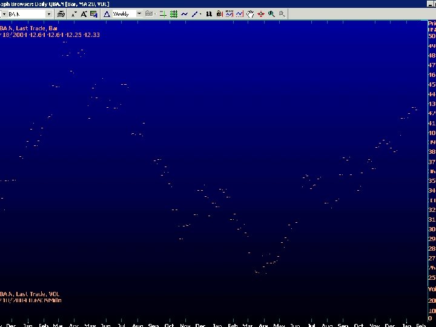Viewport: 436px width, 327px height.
Task: Click the 'BA.N, Last Trade, Bar' legend label
Action: (28, 28)
